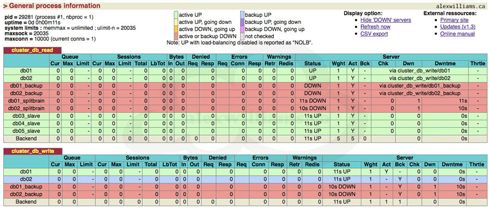Click db02 row name in cluster_db_write

click(x=26, y=179)
